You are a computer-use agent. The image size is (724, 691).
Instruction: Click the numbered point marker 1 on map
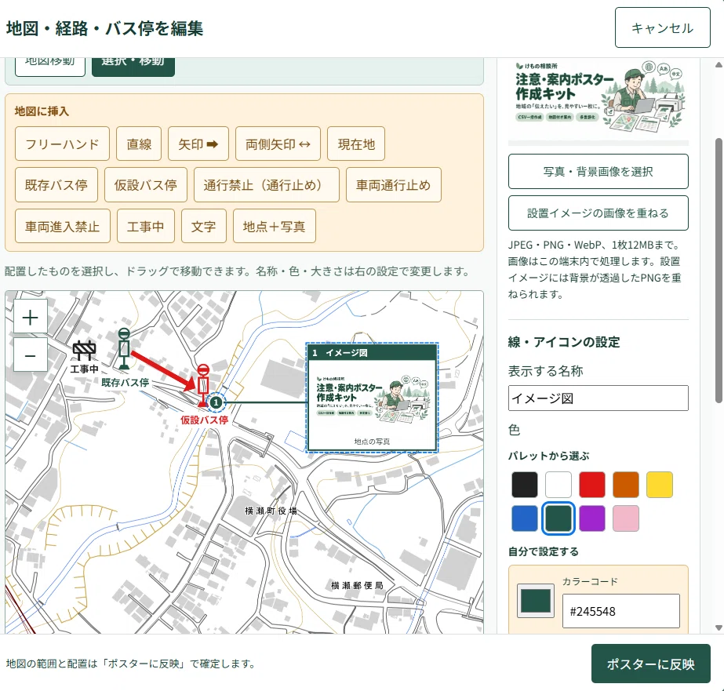(216, 402)
